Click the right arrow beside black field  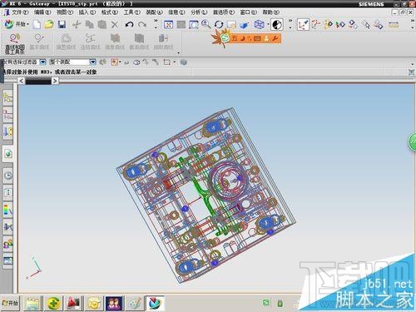pos(55,81)
